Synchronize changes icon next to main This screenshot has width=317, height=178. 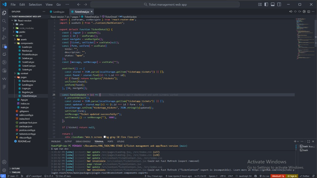(17, 176)
